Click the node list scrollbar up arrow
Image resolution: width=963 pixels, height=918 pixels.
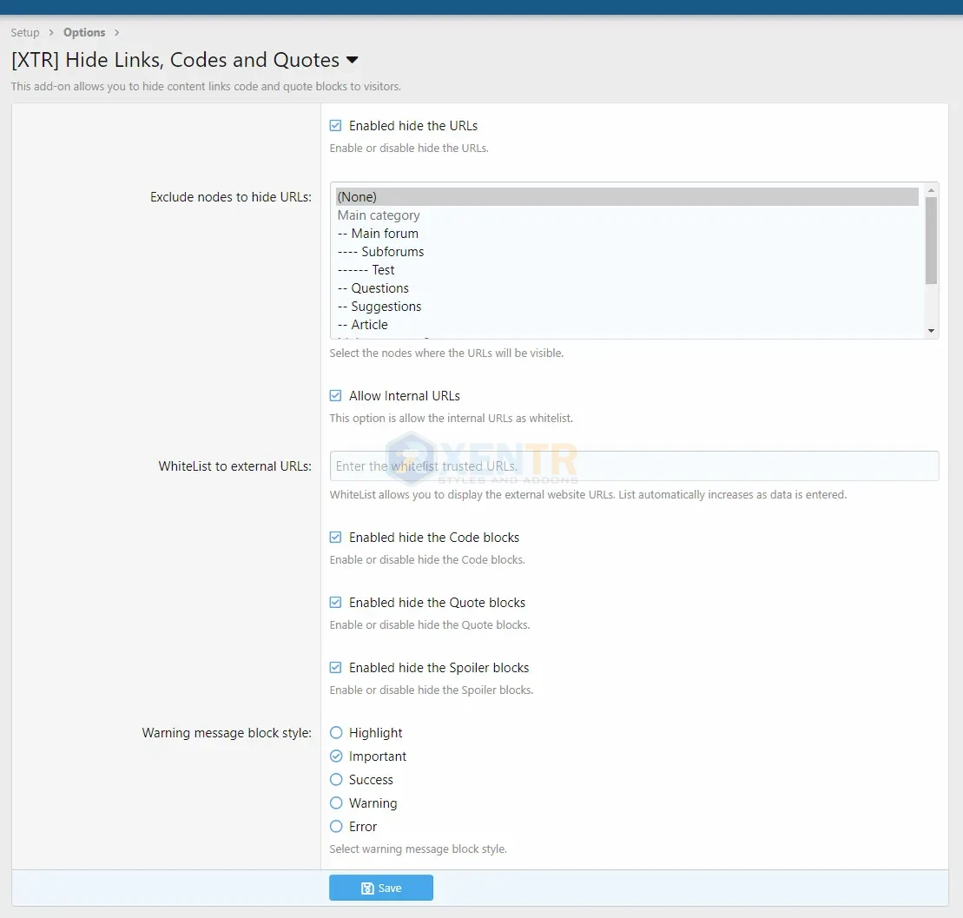click(x=931, y=190)
